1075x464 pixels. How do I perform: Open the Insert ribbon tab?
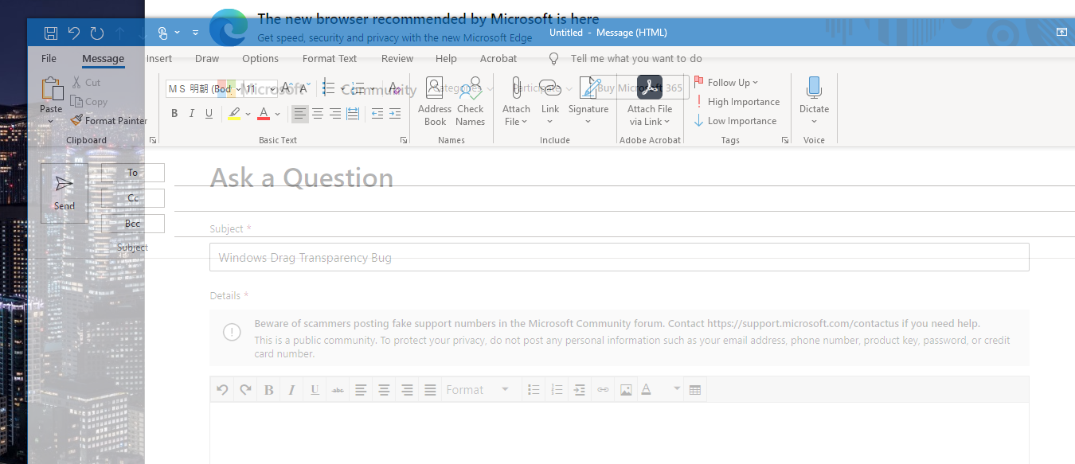click(x=159, y=58)
